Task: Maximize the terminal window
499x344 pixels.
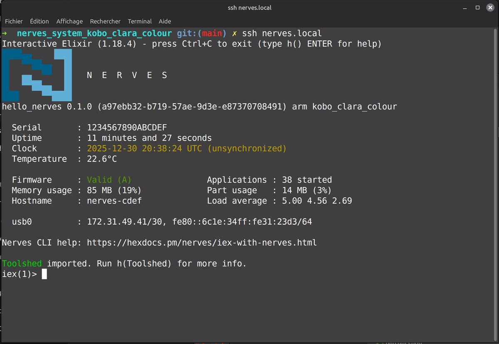Action: point(477,8)
